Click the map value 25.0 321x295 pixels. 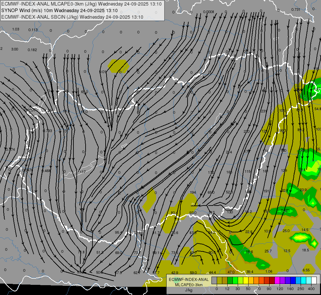(286, 231)
